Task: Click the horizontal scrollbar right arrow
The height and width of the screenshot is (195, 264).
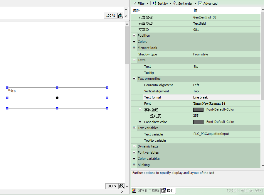Action: point(122,191)
